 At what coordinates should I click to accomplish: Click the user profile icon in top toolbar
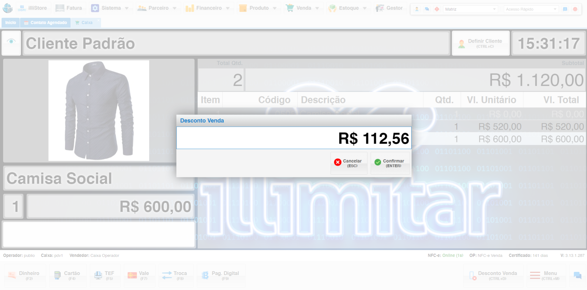click(x=417, y=9)
